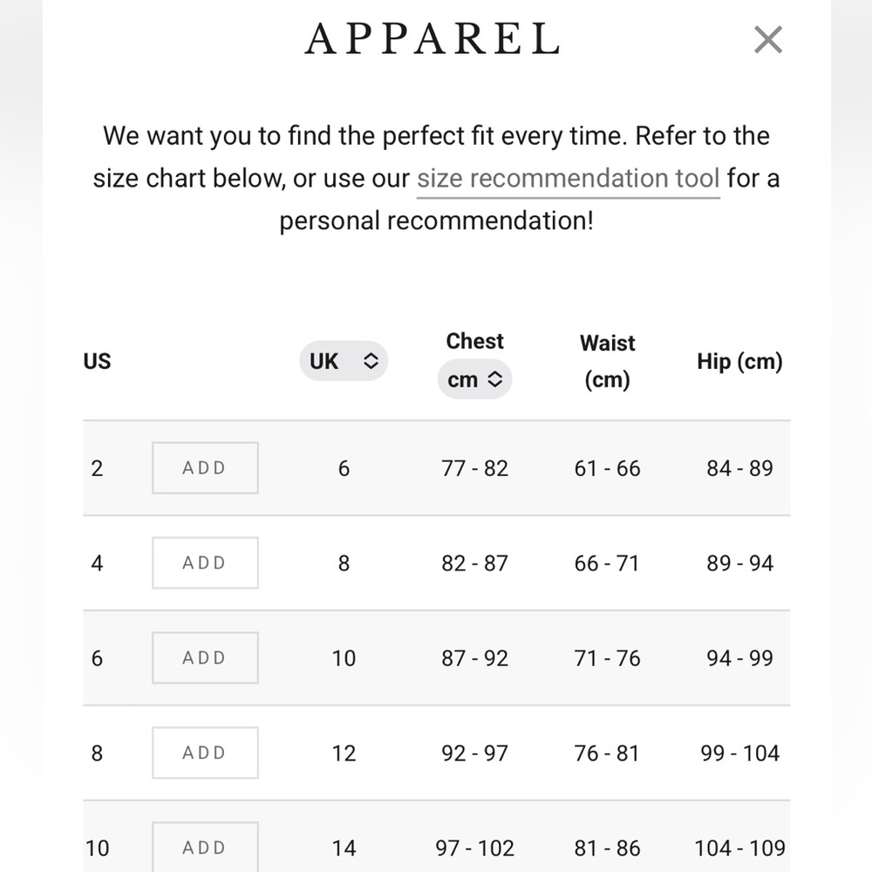872x872 pixels.
Task: Select the Waist (cm) column header
Action: tap(607, 362)
